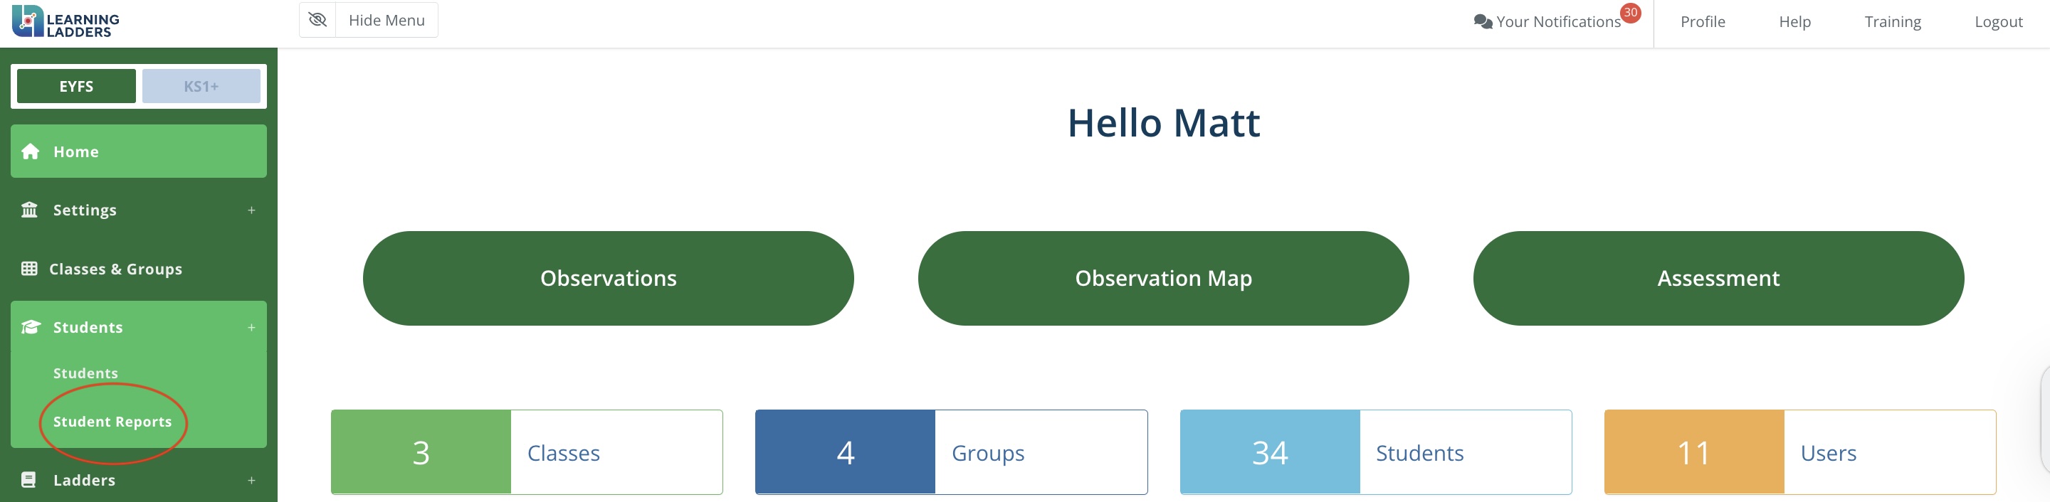Open the 34 Students summary card

click(1375, 452)
